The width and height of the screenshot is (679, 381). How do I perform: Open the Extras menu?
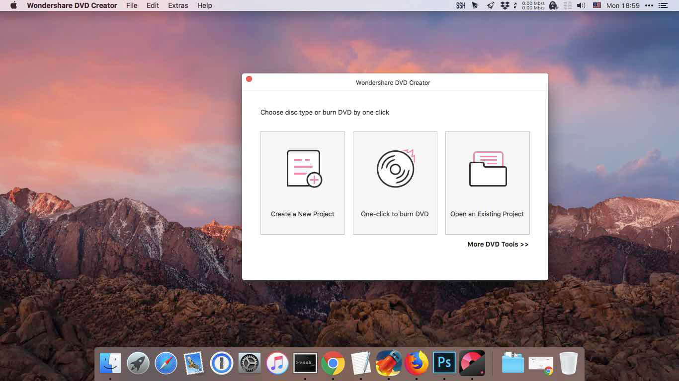coord(177,5)
